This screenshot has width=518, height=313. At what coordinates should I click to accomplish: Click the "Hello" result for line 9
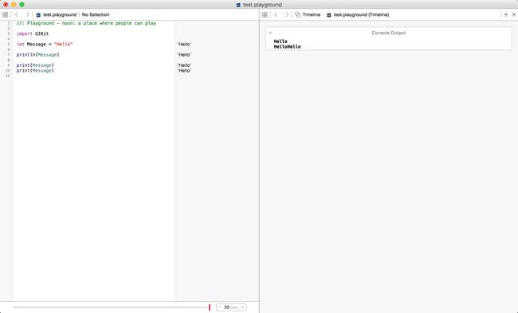tap(184, 65)
